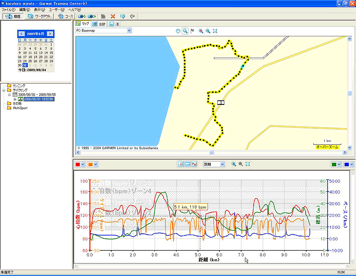The width and height of the screenshot is (356, 276).
Task: Open the ヘルプ(H) menu
Action: click(x=75, y=10)
